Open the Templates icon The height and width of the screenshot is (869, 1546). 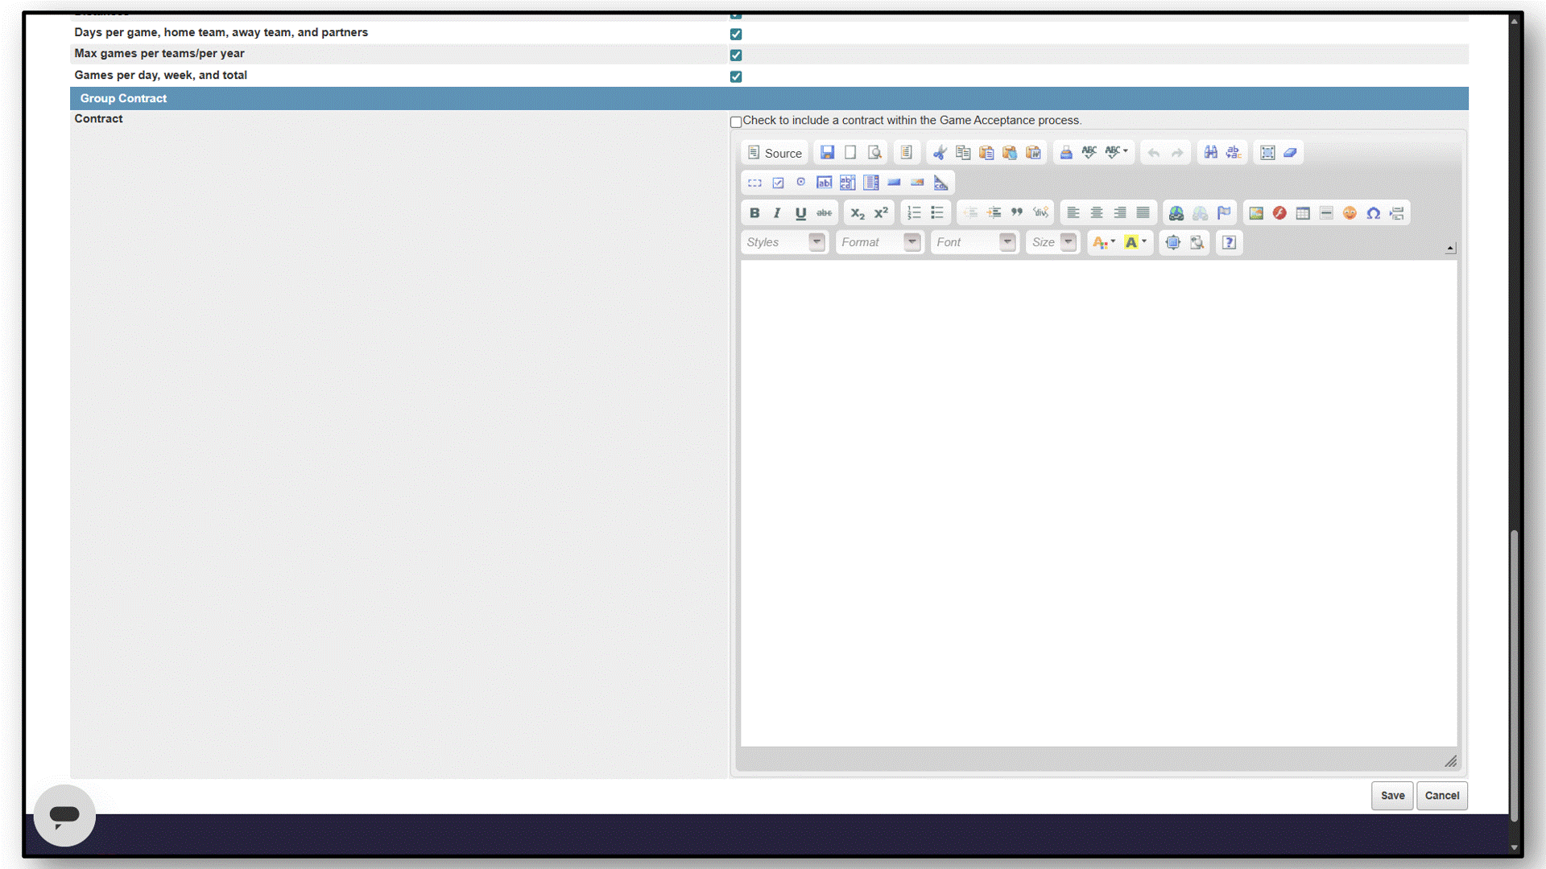pyautogui.click(x=906, y=153)
